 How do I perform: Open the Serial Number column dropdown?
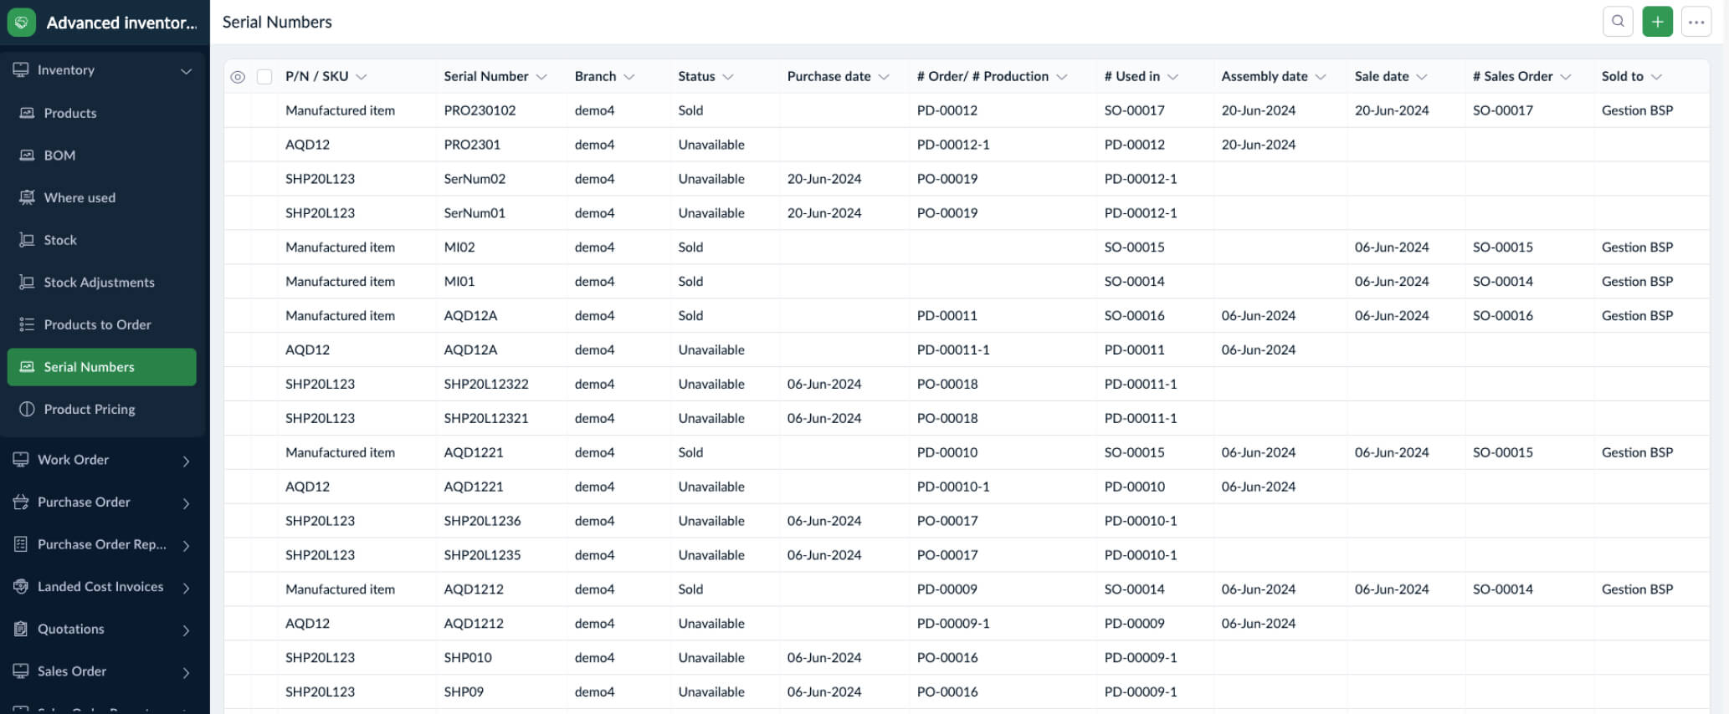coord(541,77)
